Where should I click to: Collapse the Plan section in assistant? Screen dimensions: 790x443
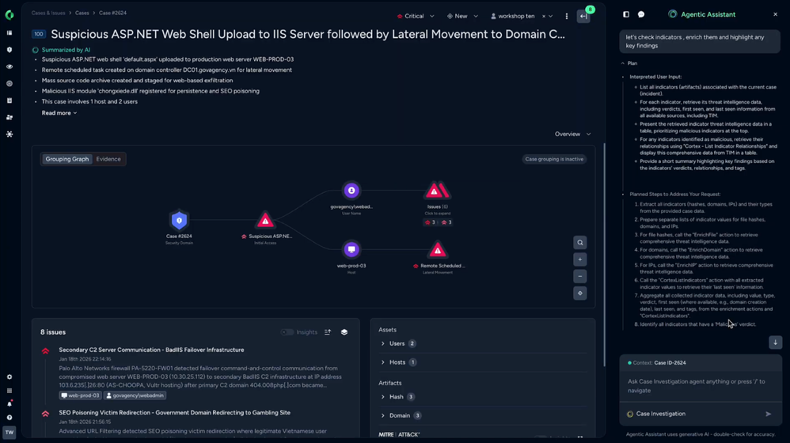(x=623, y=63)
